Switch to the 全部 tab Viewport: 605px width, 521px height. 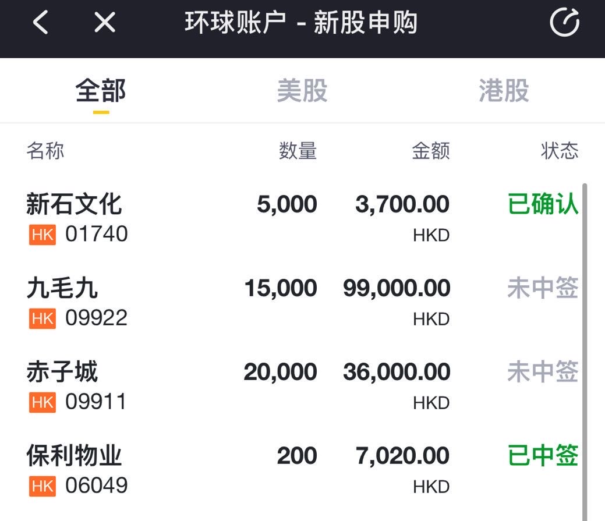[101, 91]
